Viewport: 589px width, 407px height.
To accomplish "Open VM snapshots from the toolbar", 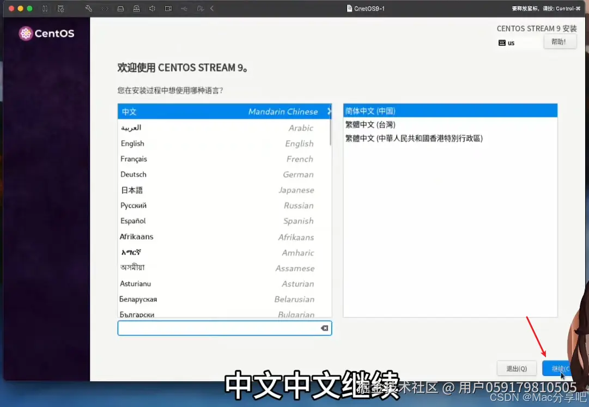I will click(x=60, y=8).
